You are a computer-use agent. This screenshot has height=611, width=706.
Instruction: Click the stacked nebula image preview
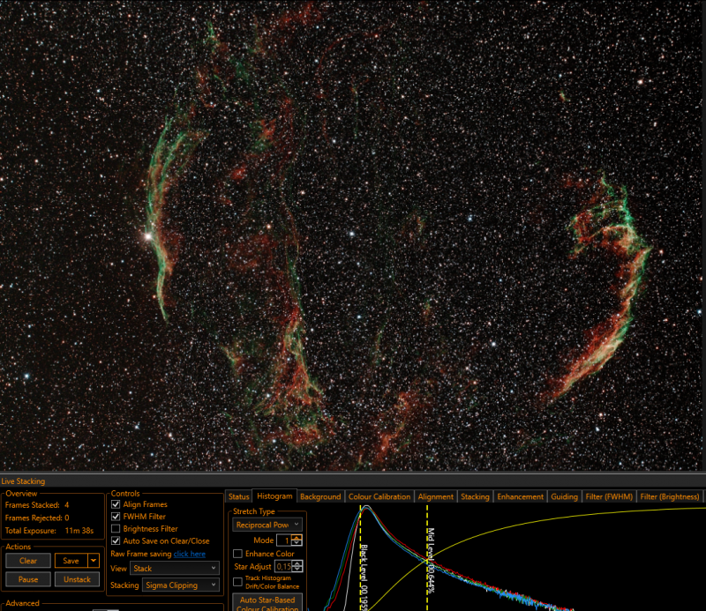click(x=353, y=235)
